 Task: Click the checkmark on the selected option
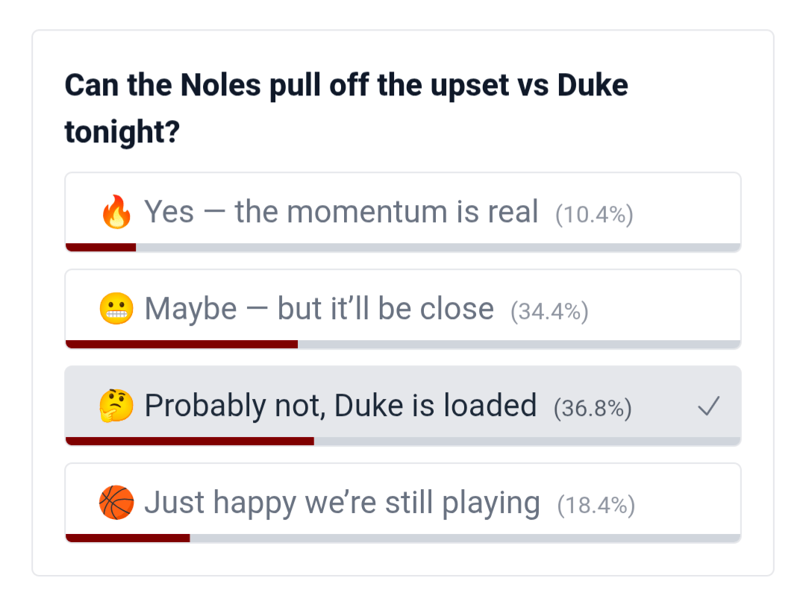point(708,406)
